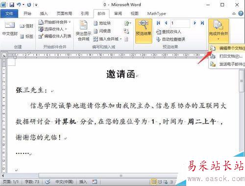Click the 问候语 (Greeting Line) button
This screenshot has width=245, height=186.
(x=102, y=31)
